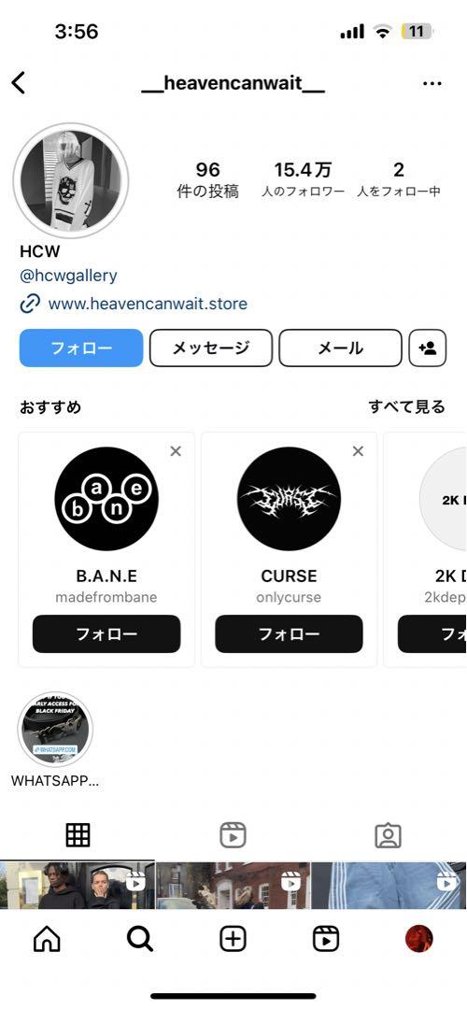Switch to the Reels tab on profile

click(x=233, y=835)
